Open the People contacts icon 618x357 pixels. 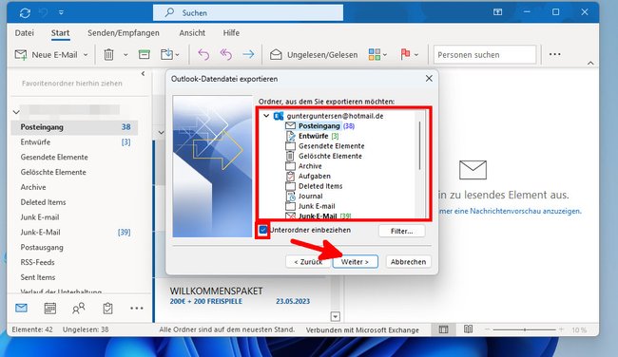coord(78,309)
